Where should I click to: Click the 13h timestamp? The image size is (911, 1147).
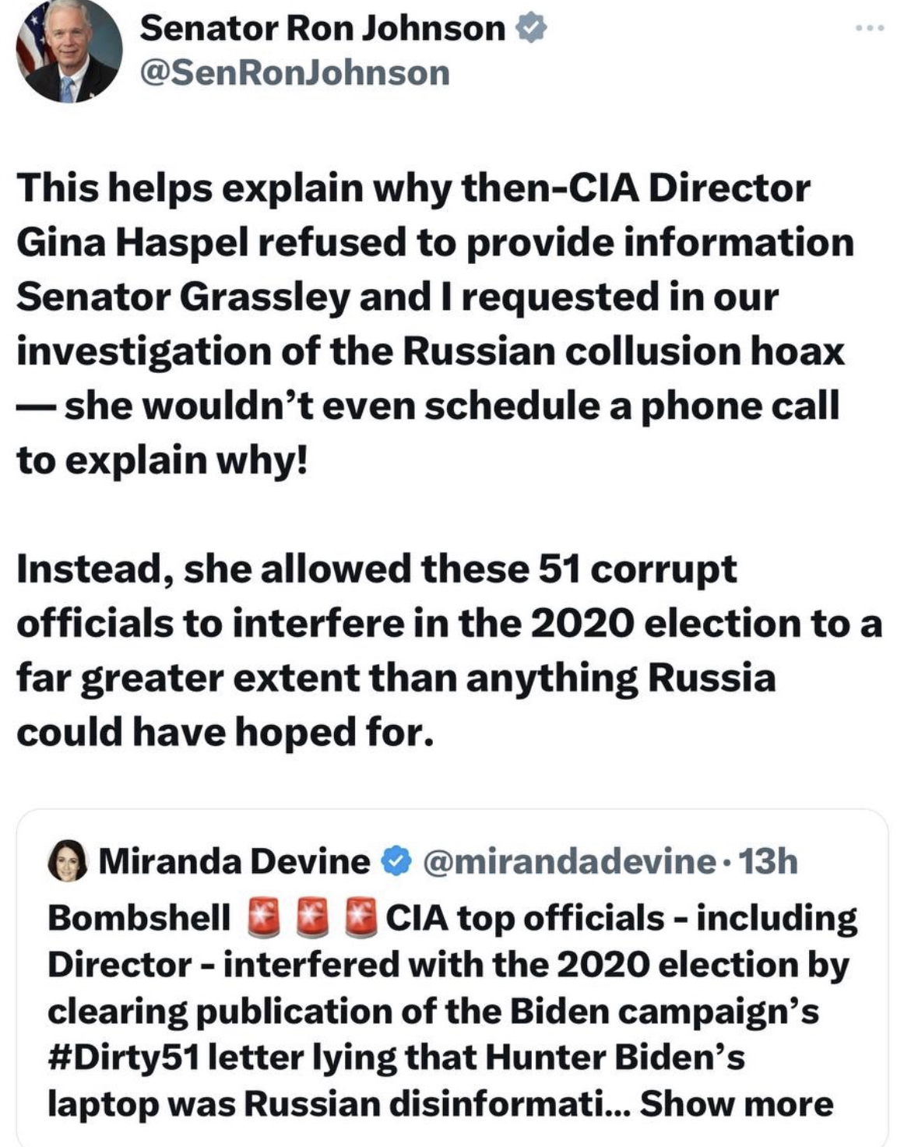pos(768,862)
